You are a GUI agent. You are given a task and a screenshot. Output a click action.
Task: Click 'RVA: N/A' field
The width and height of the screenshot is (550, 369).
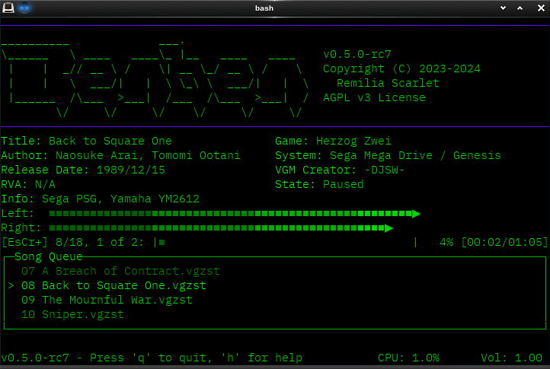tap(28, 184)
